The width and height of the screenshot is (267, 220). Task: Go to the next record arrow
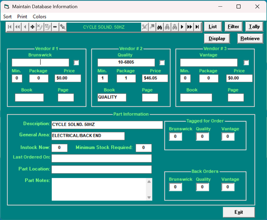click(x=182, y=27)
